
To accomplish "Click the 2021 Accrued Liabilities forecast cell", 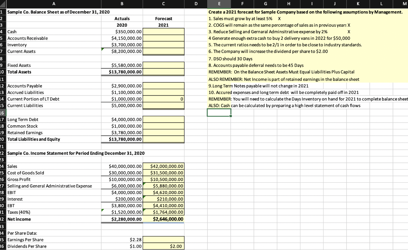I will pyautogui.click(x=163, y=92).
